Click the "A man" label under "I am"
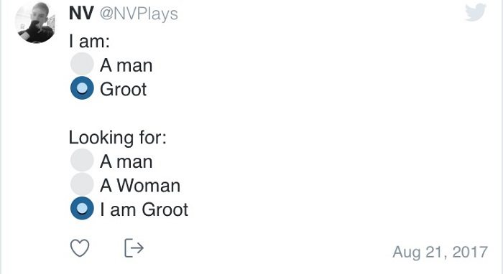Image resolution: width=503 pixels, height=274 pixels. [126, 65]
